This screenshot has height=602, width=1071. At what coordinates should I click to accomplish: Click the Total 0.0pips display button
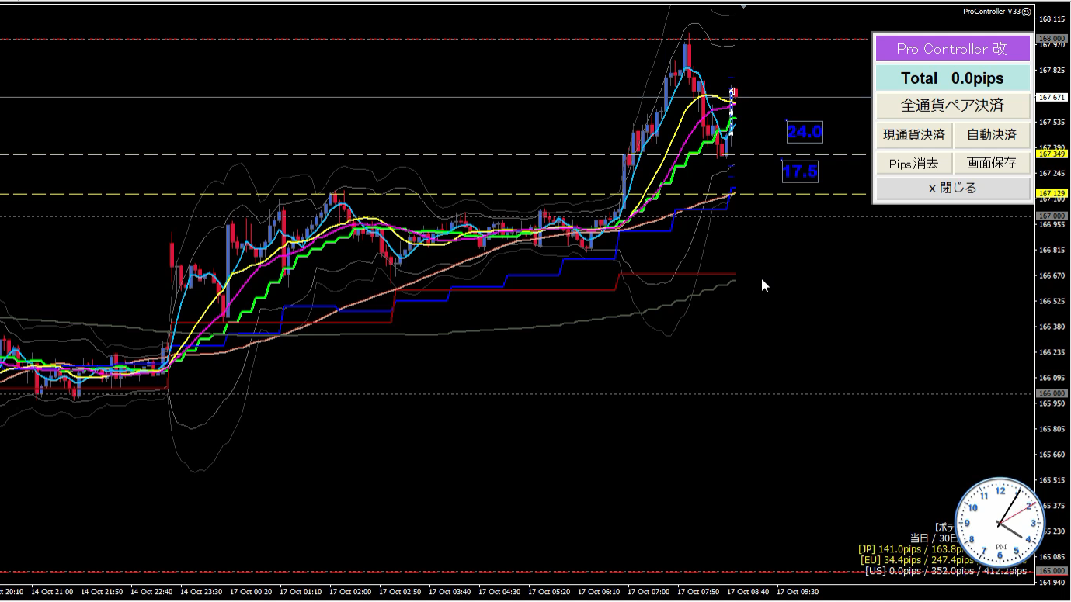coord(952,78)
